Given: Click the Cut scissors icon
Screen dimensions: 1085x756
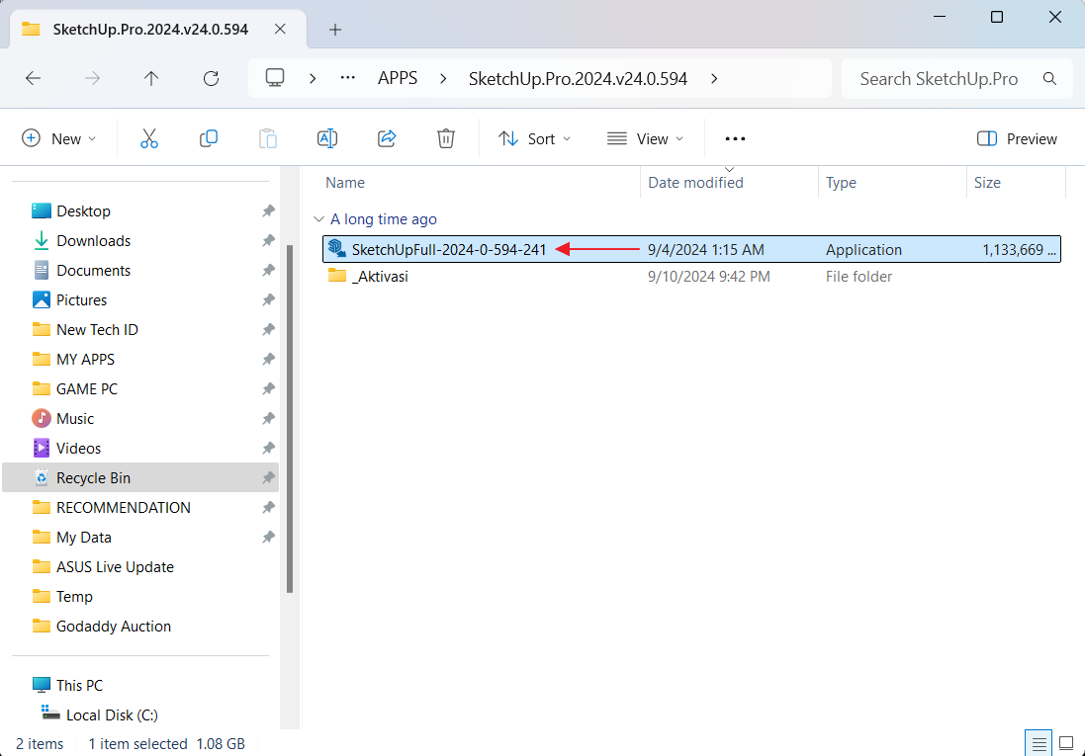Looking at the screenshot, I should point(149,138).
